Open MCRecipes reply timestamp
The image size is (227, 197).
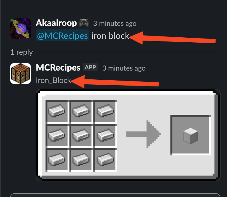[x=124, y=68]
